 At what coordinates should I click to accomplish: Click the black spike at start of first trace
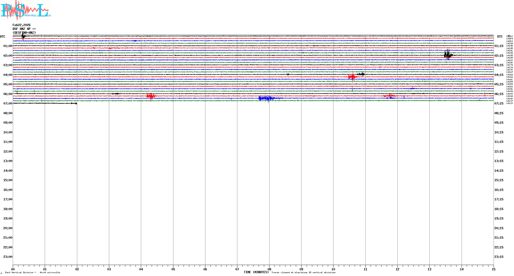(x=23, y=37)
